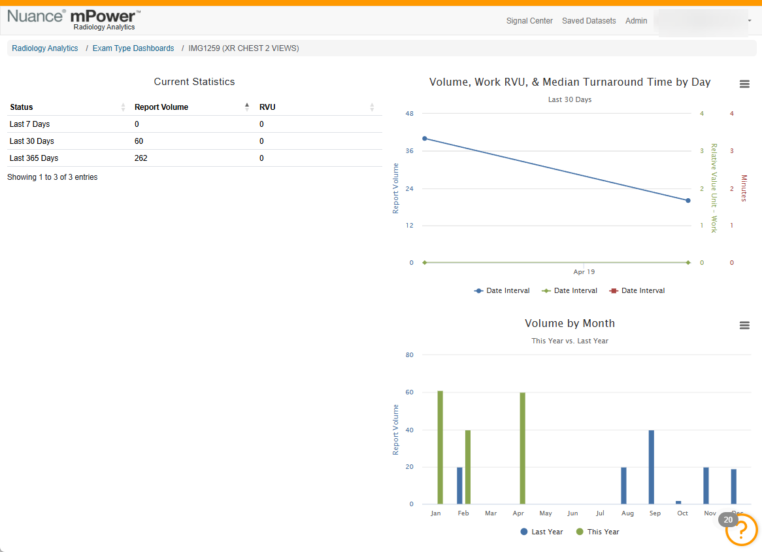This screenshot has height=552, width=762.
Task: Toggle the red Date Interval legend series
Action: point(637,290)
